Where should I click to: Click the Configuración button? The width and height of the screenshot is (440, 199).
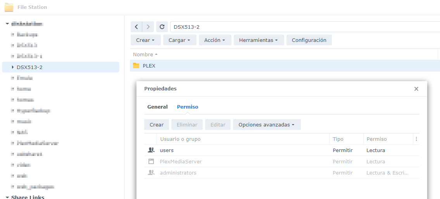point(309,40)
